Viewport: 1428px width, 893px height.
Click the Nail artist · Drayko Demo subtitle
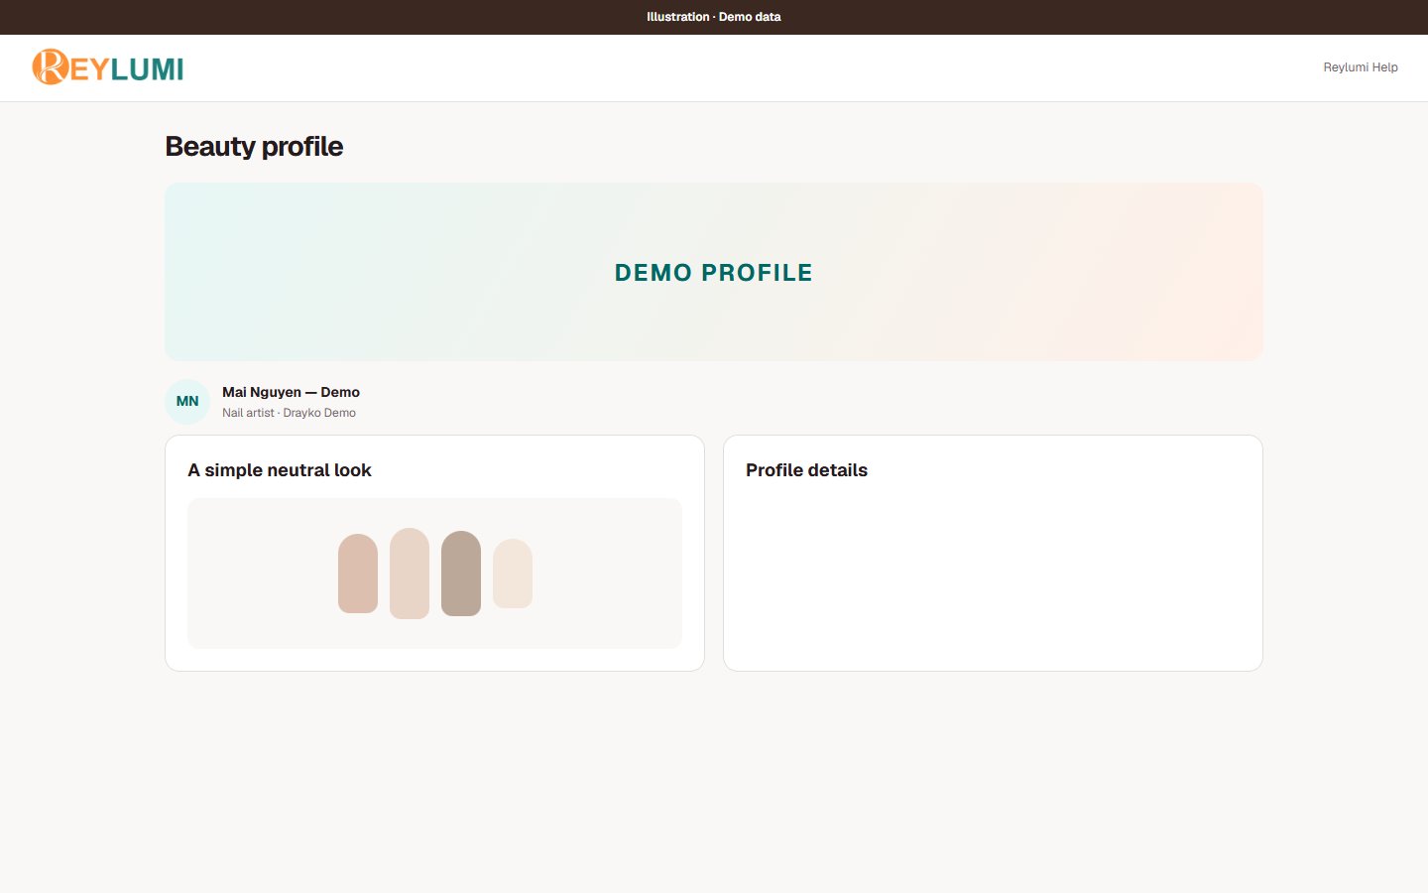pyautogui.click(x=289, y=413)
